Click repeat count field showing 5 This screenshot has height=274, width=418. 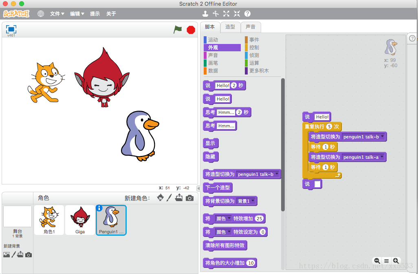329,127
